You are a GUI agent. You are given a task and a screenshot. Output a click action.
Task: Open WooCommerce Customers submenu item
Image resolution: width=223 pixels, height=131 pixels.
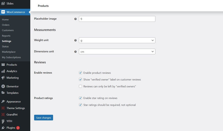coord(8,30)
